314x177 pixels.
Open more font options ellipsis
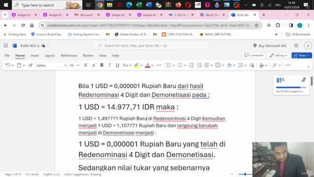tap(159, 65)
